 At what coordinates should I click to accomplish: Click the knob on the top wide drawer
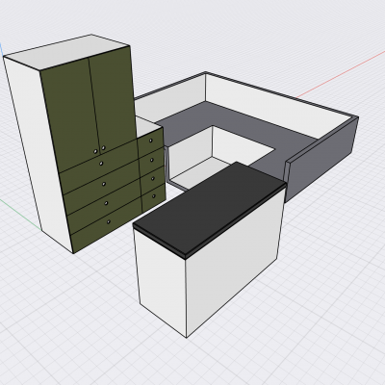(x=101, y=164)
